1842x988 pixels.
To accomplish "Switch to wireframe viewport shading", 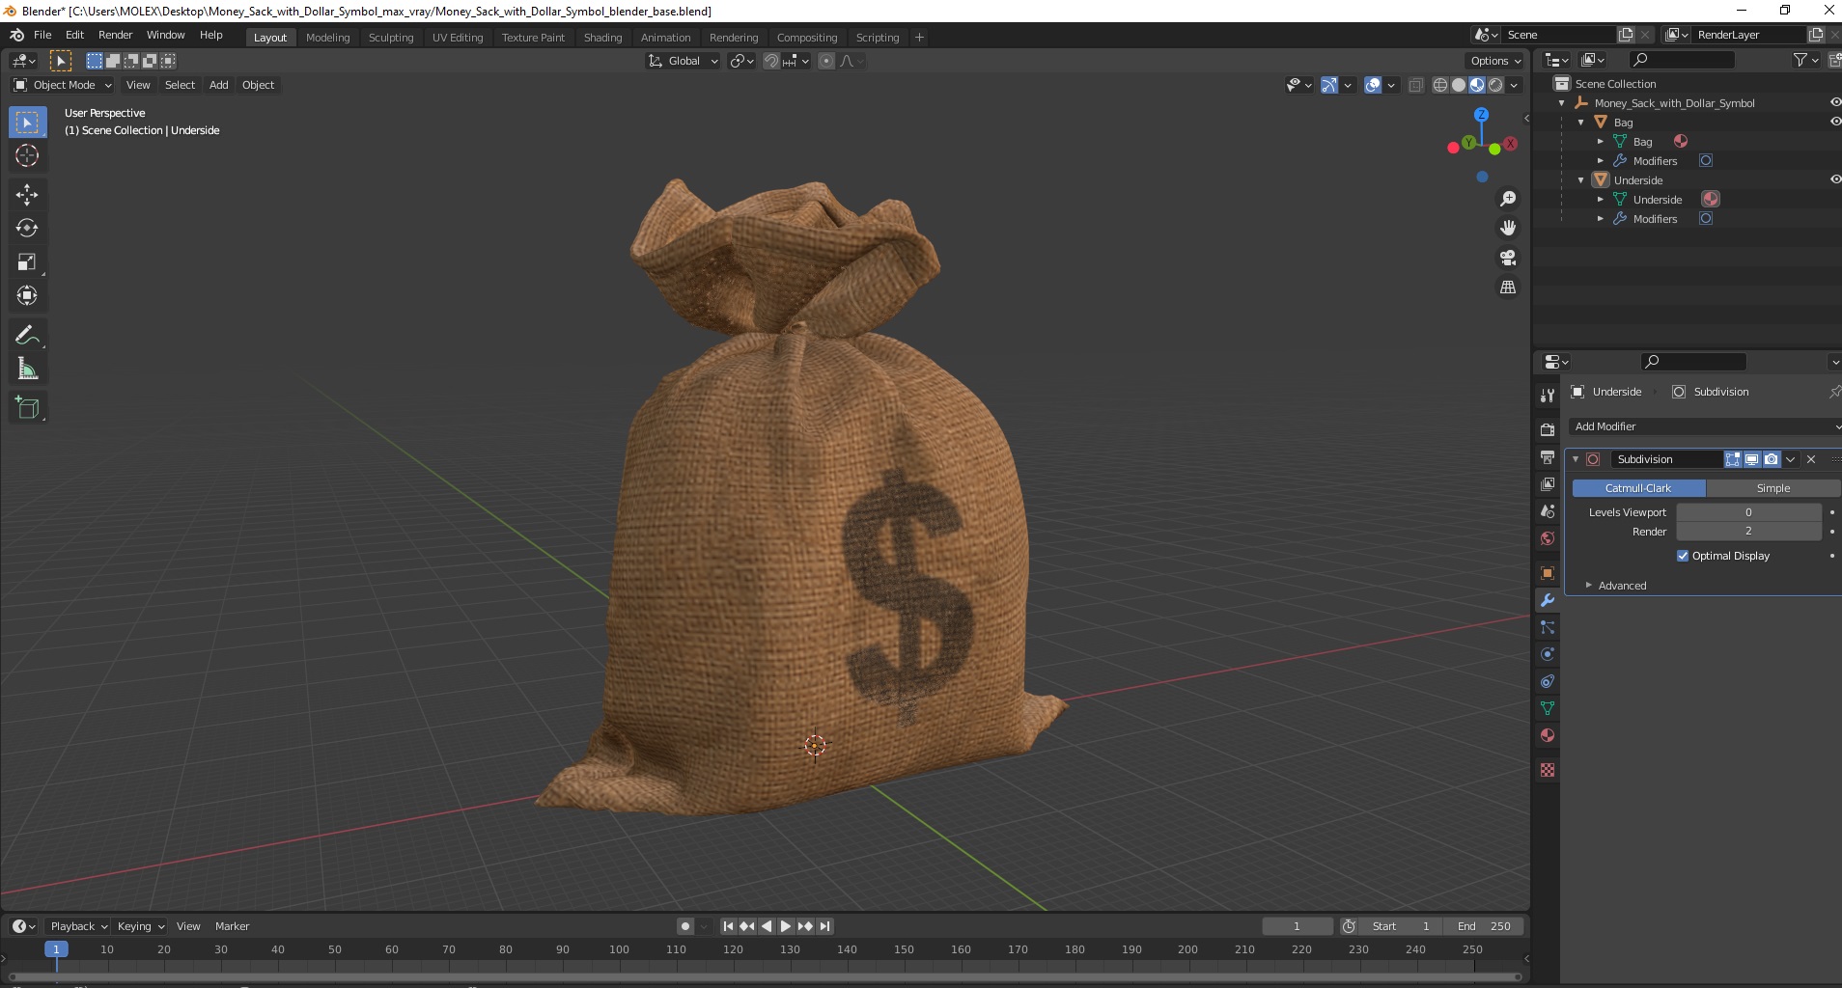I will (x=1440, y=85).
